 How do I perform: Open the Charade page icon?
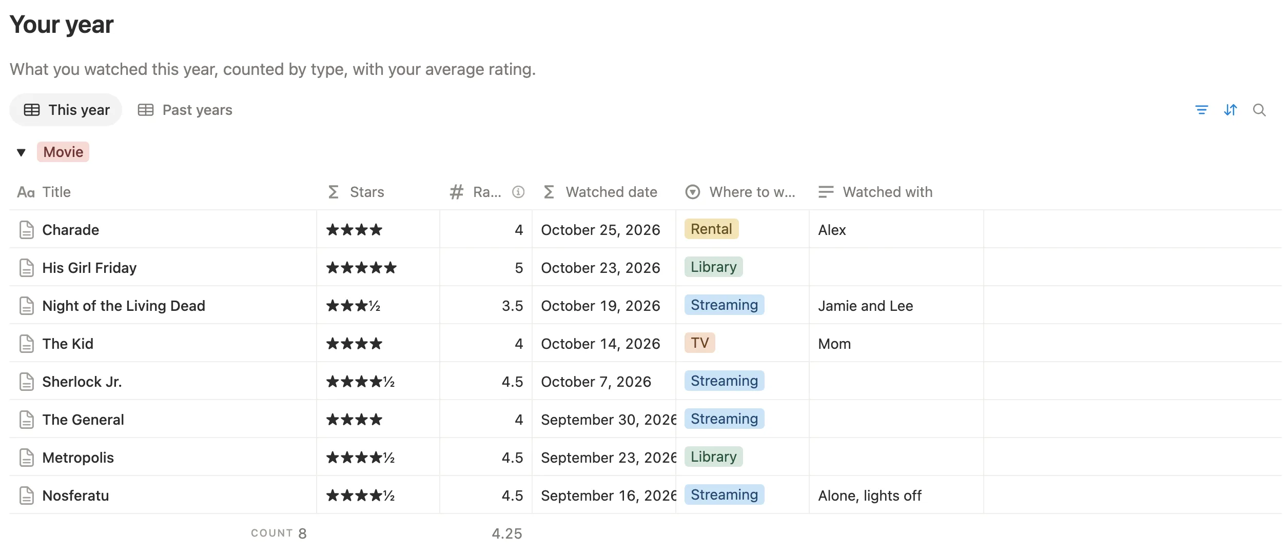click(x=27, y=230)
